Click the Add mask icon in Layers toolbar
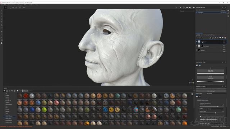 click(x=212, y=38)
